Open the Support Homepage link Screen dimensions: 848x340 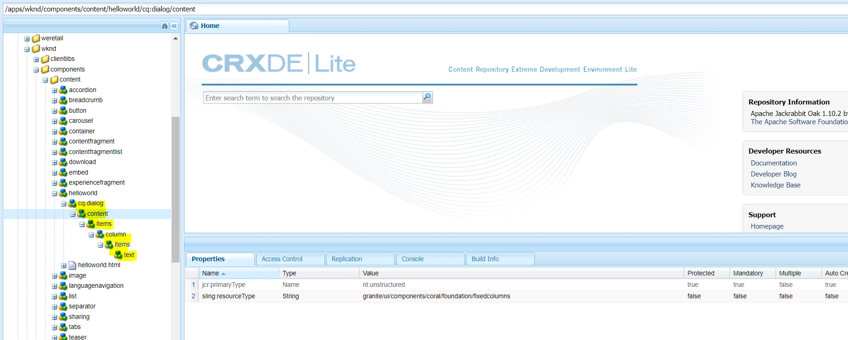click(767, 226)
